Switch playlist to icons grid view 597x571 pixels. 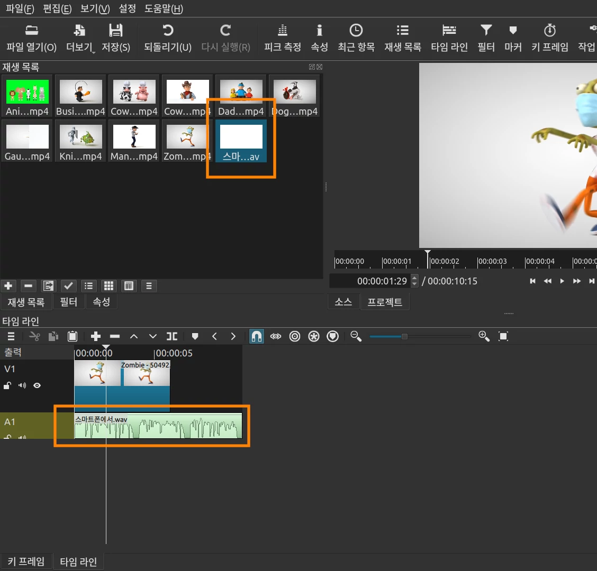pos(109,285)
